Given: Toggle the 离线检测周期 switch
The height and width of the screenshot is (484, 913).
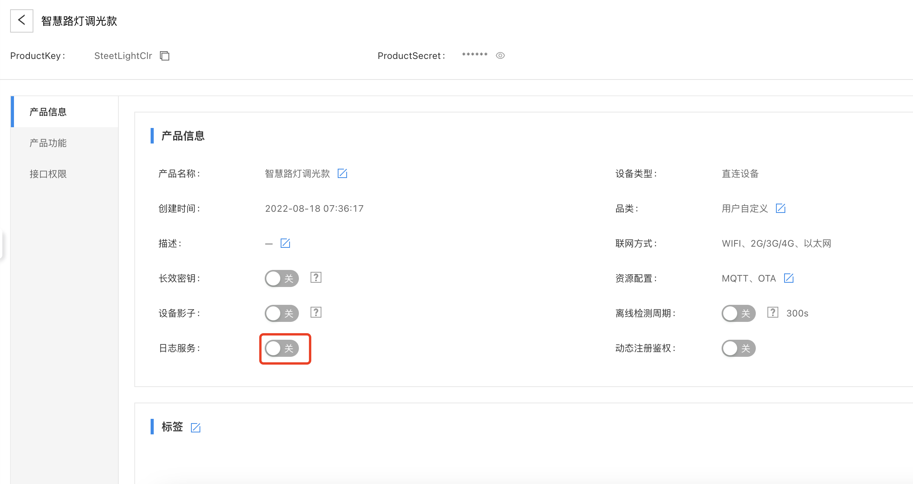Looking at the screenshot, I should coord(739,313).
